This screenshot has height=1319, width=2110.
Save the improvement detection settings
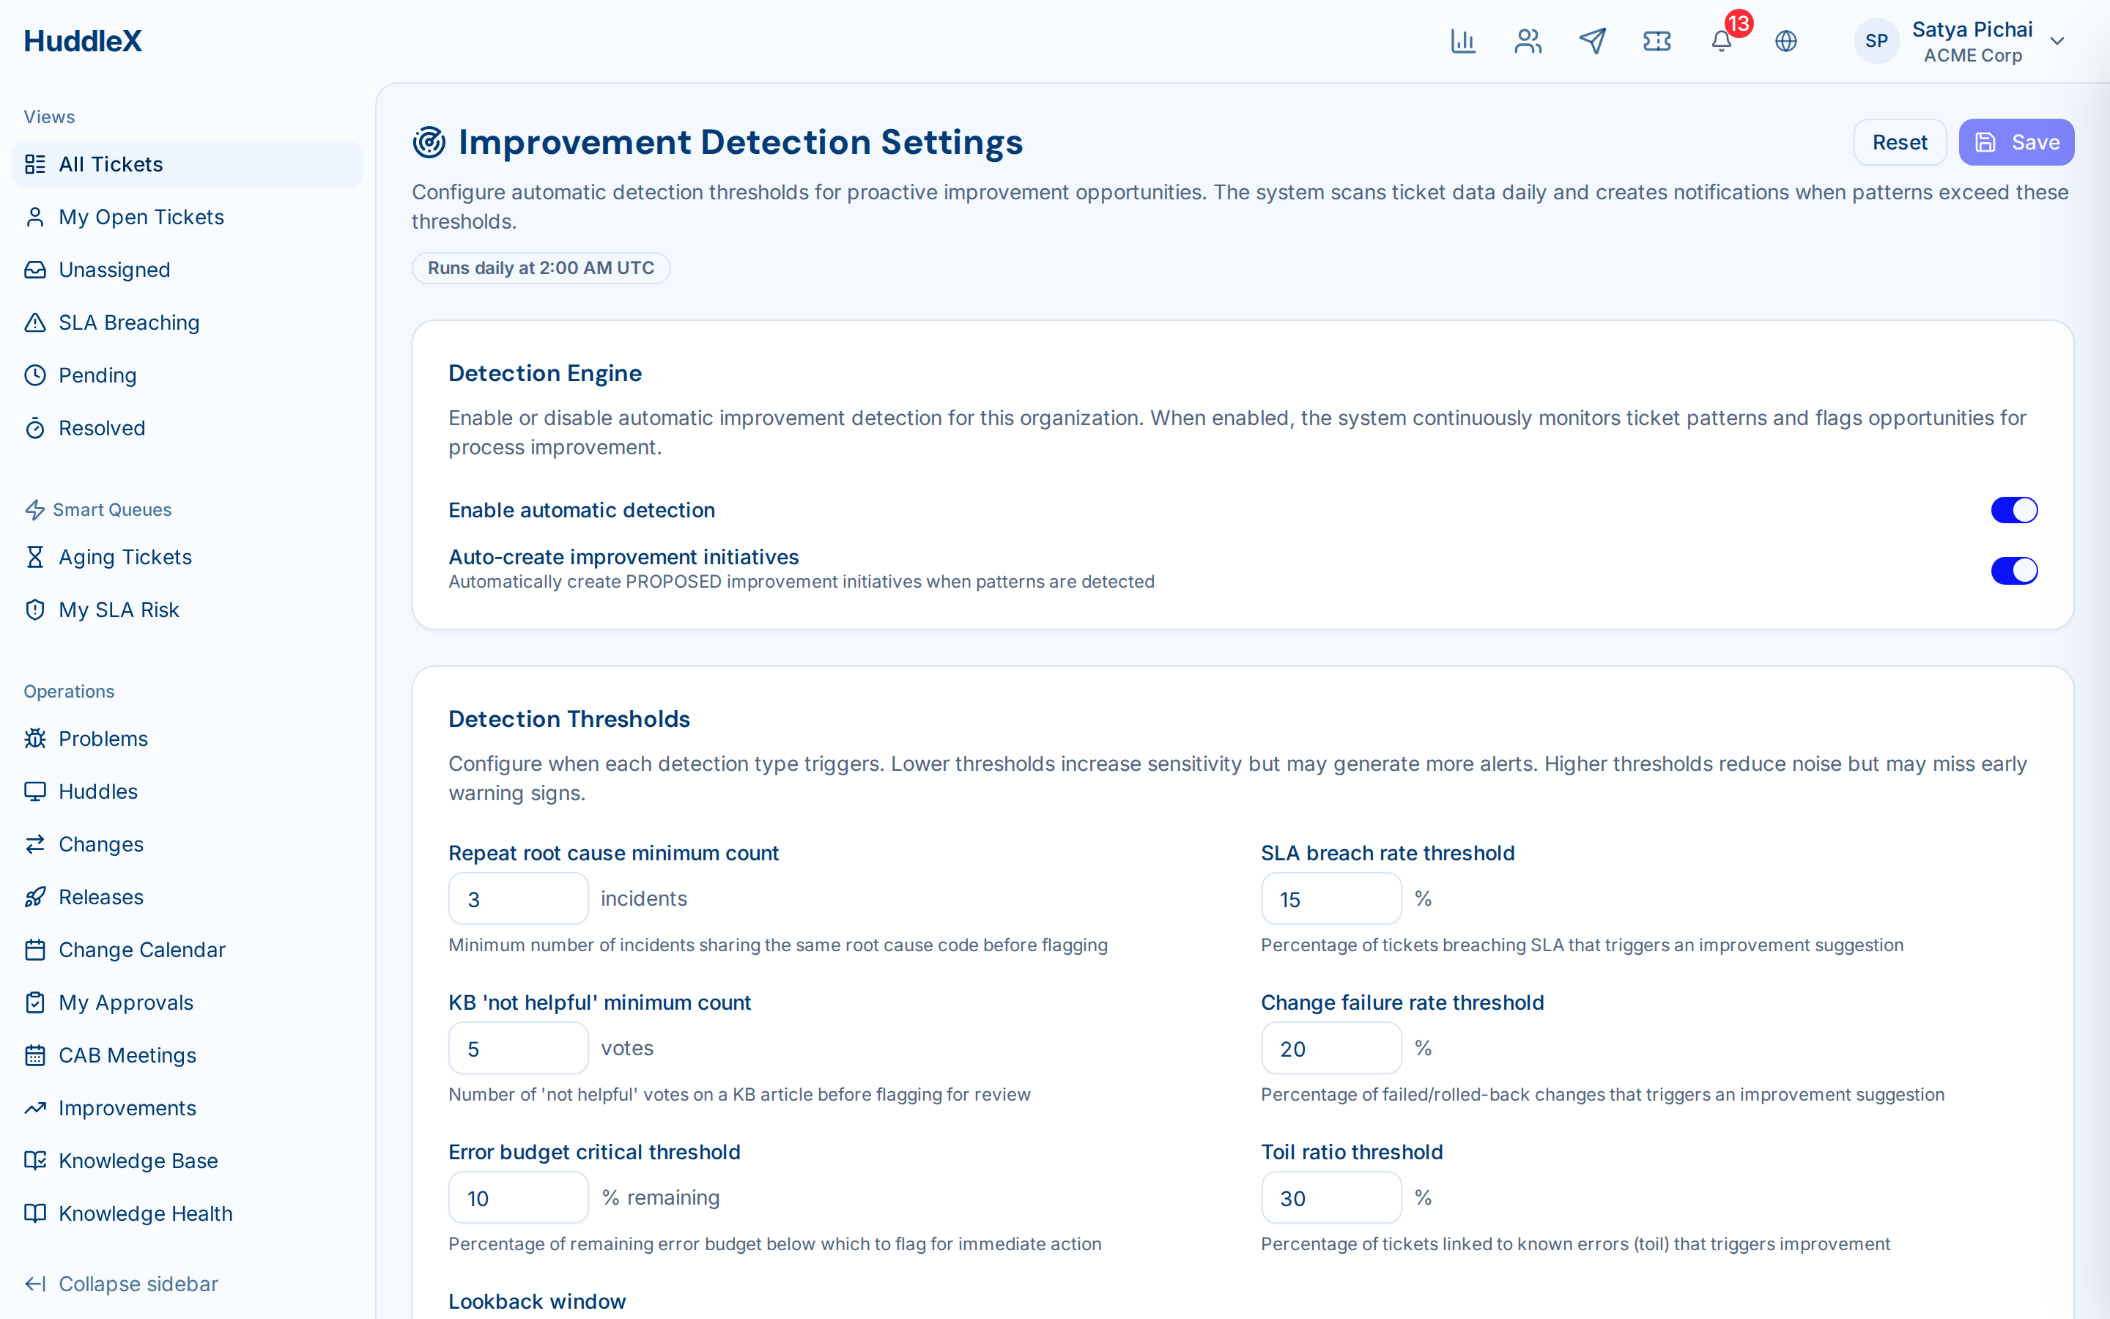pyautogui.click(x=2017, y=142)
